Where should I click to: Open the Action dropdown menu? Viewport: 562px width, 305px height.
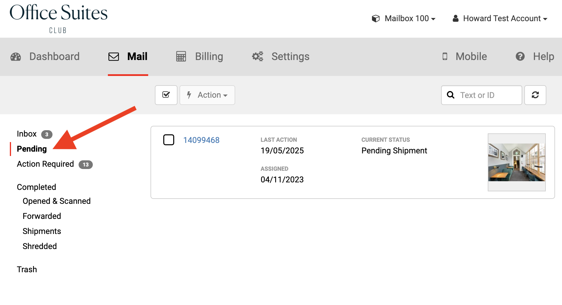pyautogui.click(x=207, y=95)
